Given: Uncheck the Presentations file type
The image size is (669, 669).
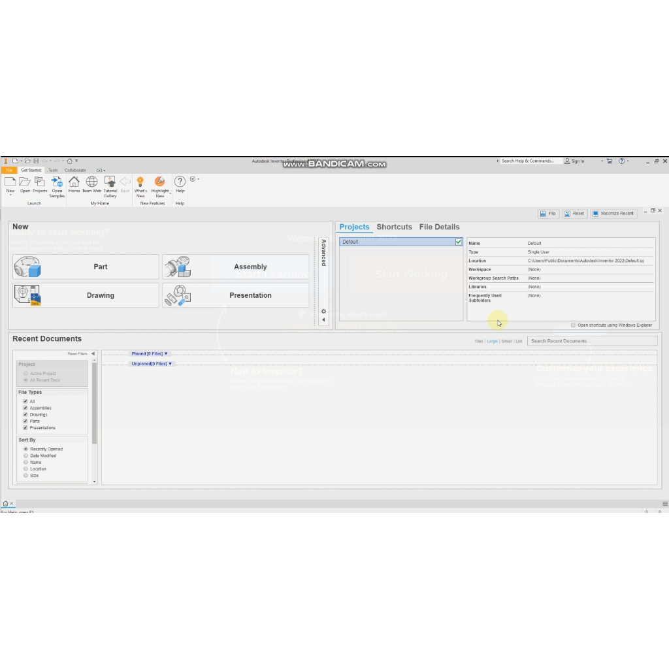Looking at the screenshot, I should coord(25,427).
